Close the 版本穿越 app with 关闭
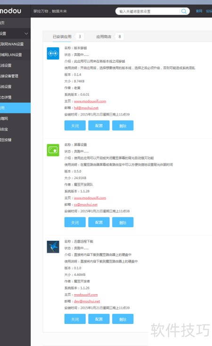212x346 pixels. (x=75, y=125)
